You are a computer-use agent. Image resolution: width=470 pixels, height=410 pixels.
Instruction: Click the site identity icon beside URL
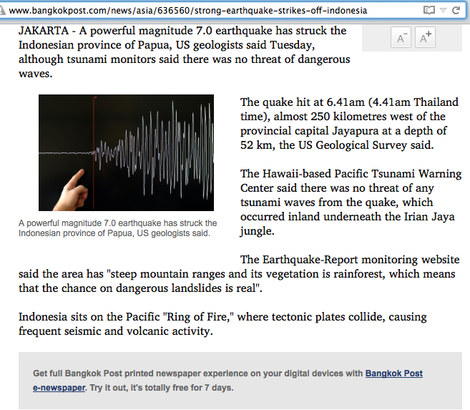click(2, 11)
